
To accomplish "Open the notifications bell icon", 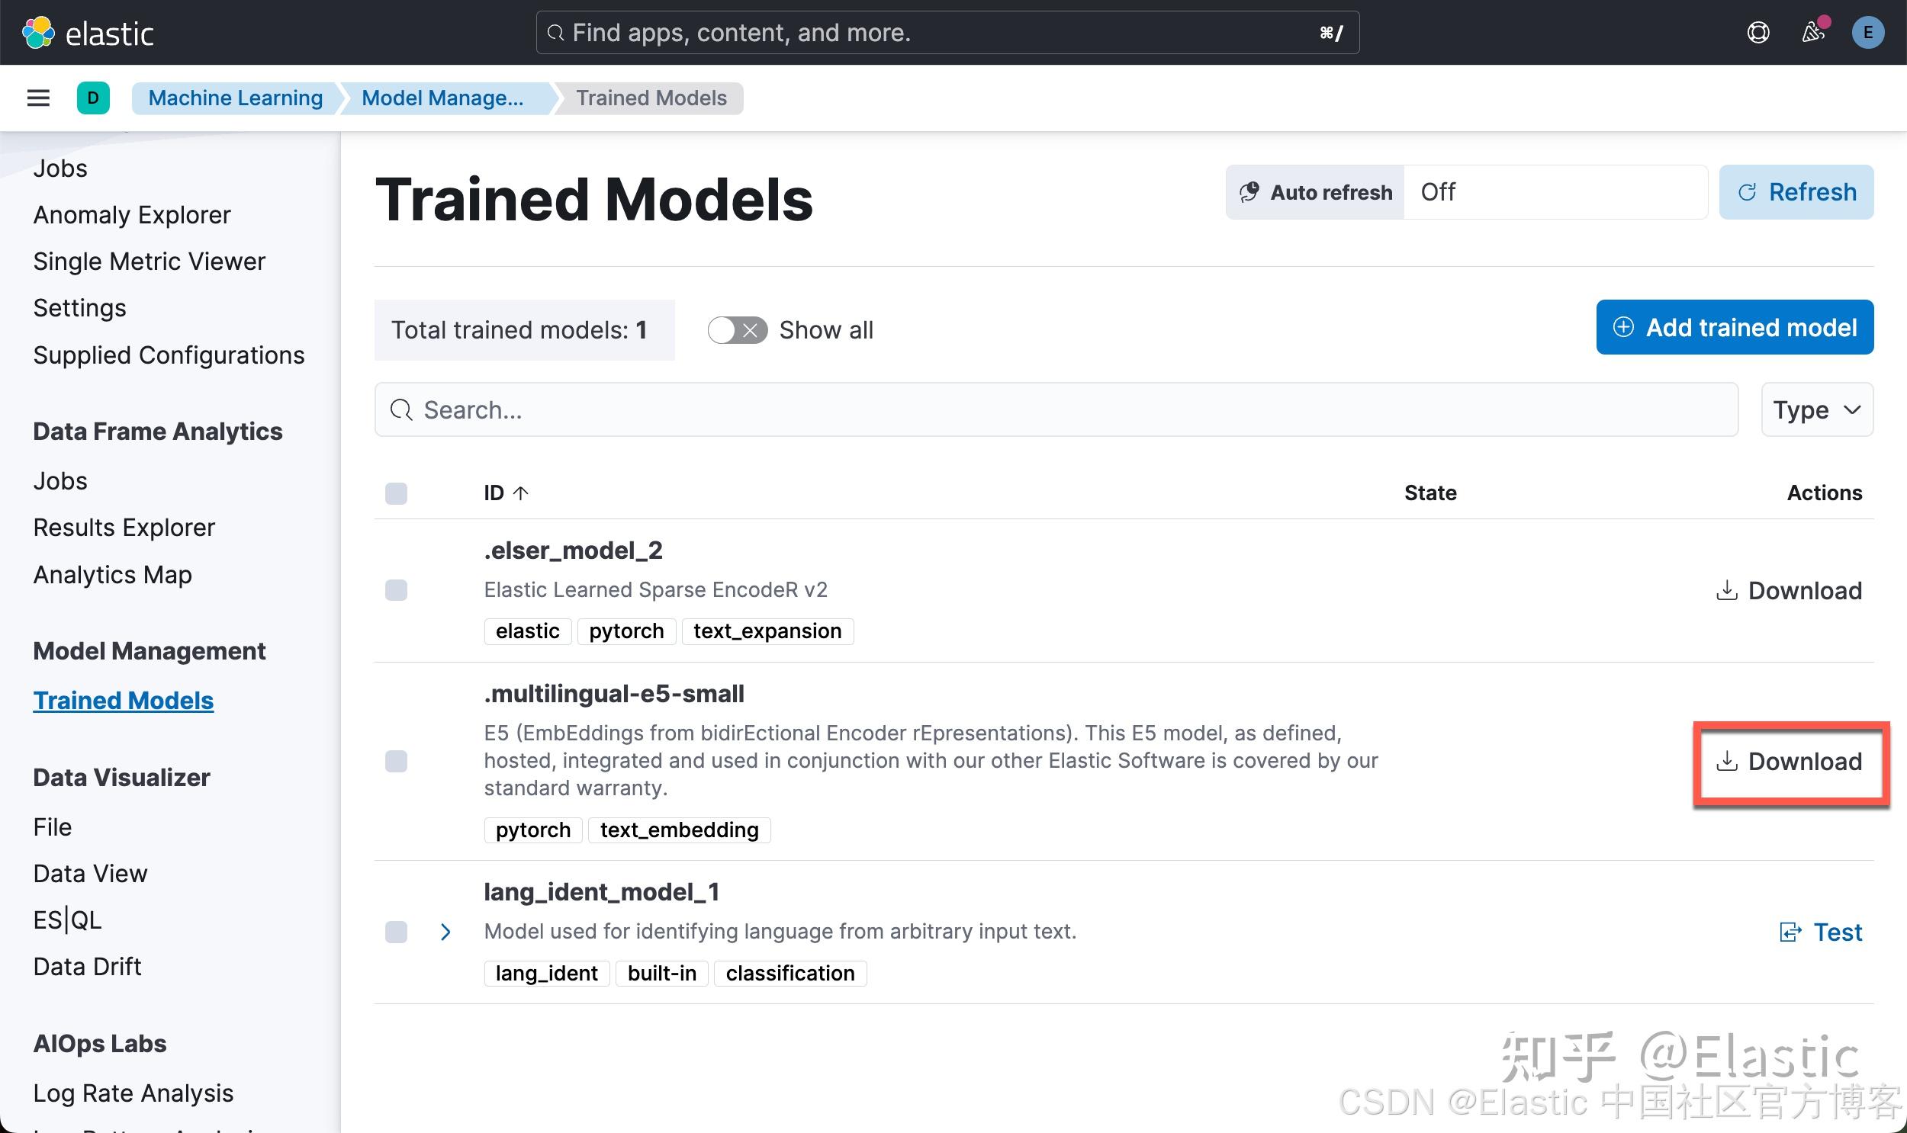I will 1814,32.
